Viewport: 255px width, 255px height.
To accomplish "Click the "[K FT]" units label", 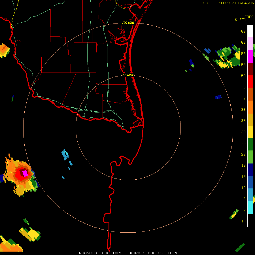I will point(239,20).
